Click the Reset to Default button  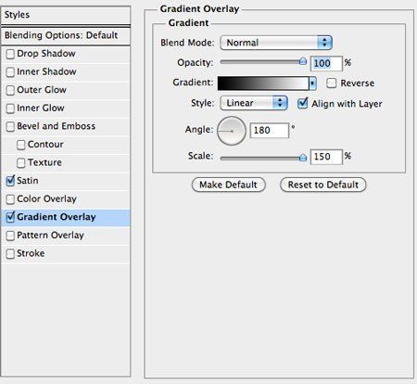click(323, 185)
